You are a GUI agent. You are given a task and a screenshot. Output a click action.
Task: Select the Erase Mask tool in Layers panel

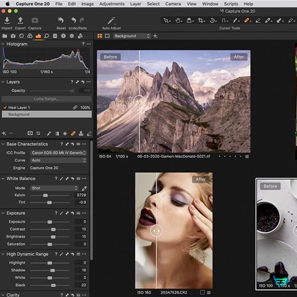pos(89,134)
